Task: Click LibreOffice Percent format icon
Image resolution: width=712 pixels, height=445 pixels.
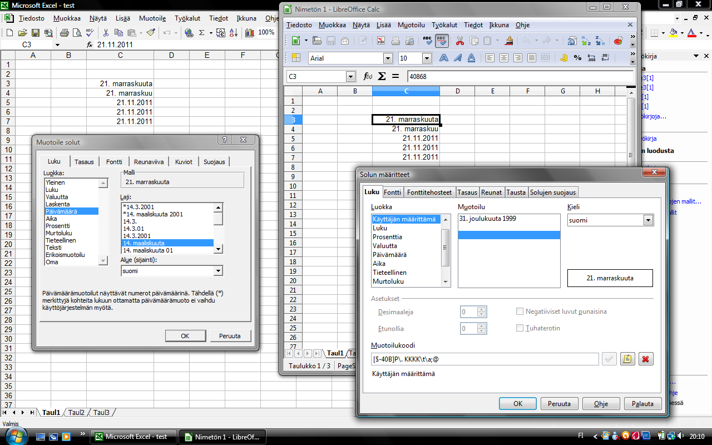Action: click(x=577, y=58)
